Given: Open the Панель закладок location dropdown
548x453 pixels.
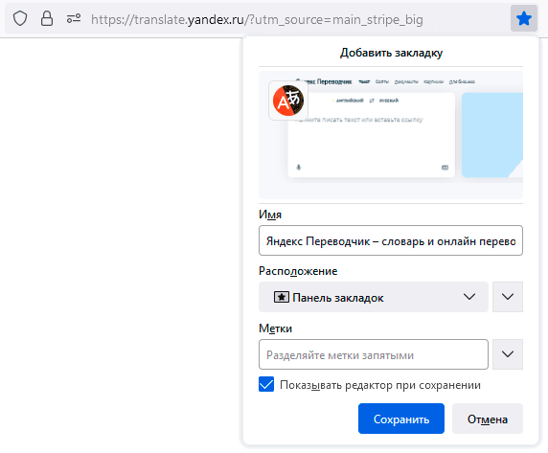Looking at the screenshot, I should tap(374, 297).
